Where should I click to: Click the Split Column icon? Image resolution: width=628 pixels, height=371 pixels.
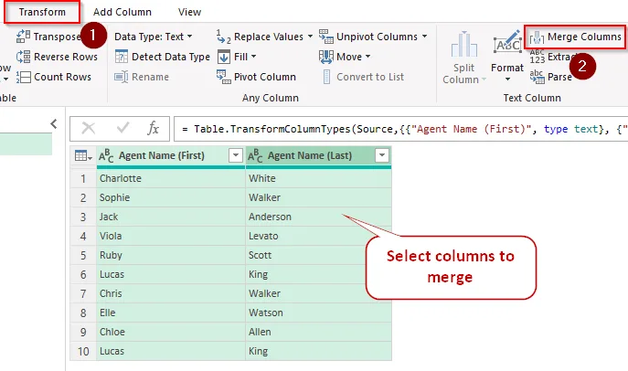point(463,45)
